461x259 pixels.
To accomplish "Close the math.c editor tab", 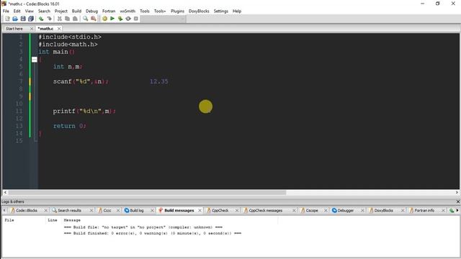I will click(59, 29).
